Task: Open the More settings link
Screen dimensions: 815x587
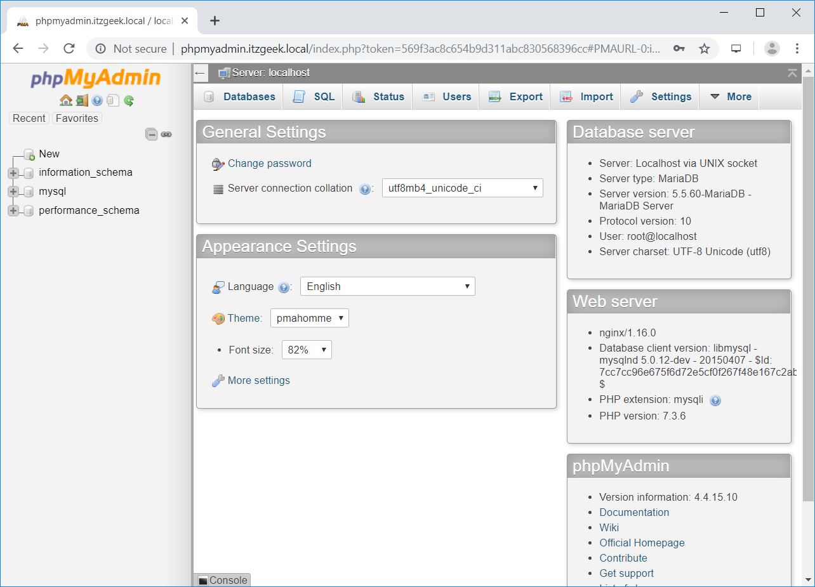Action: pyautogui.click(x=258, y=381)
